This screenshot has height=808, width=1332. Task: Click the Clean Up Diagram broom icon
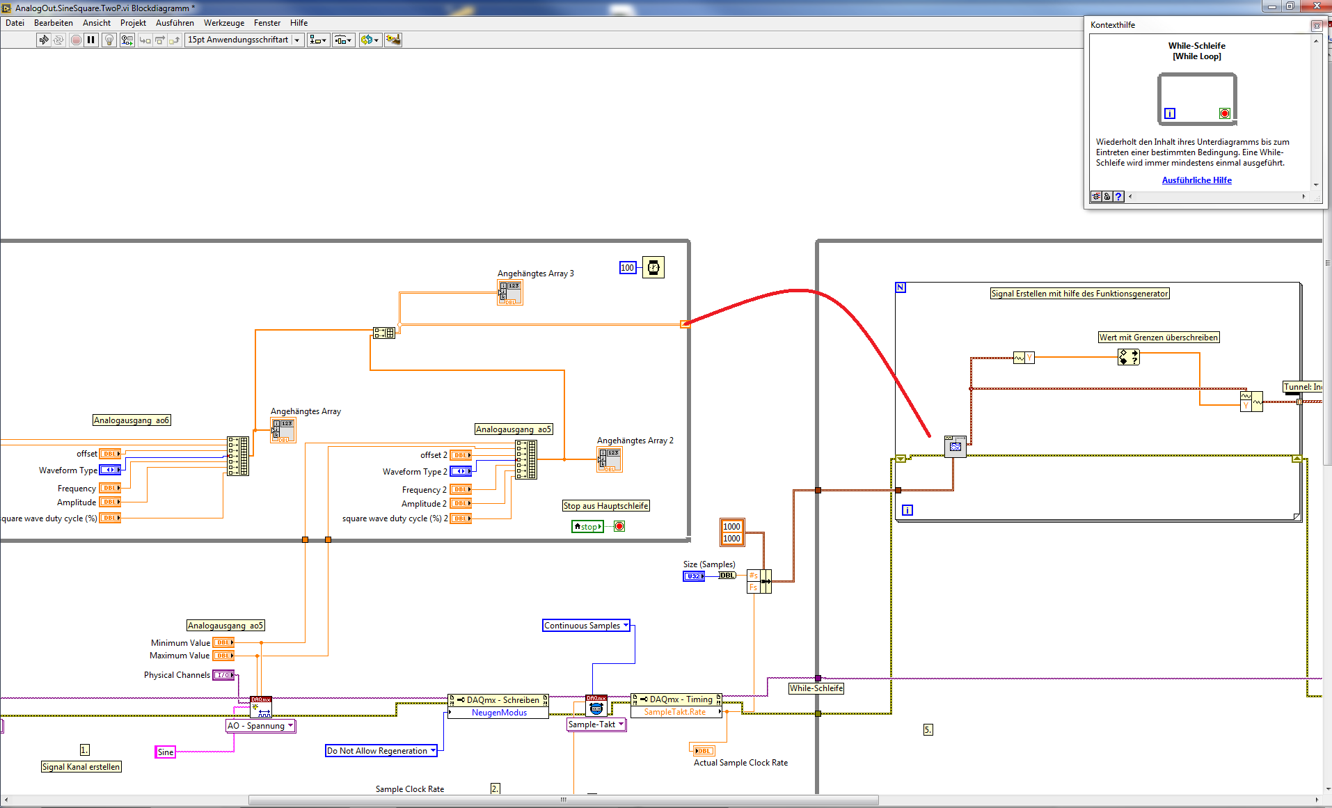pyautogui.click(x=393, y=40)
